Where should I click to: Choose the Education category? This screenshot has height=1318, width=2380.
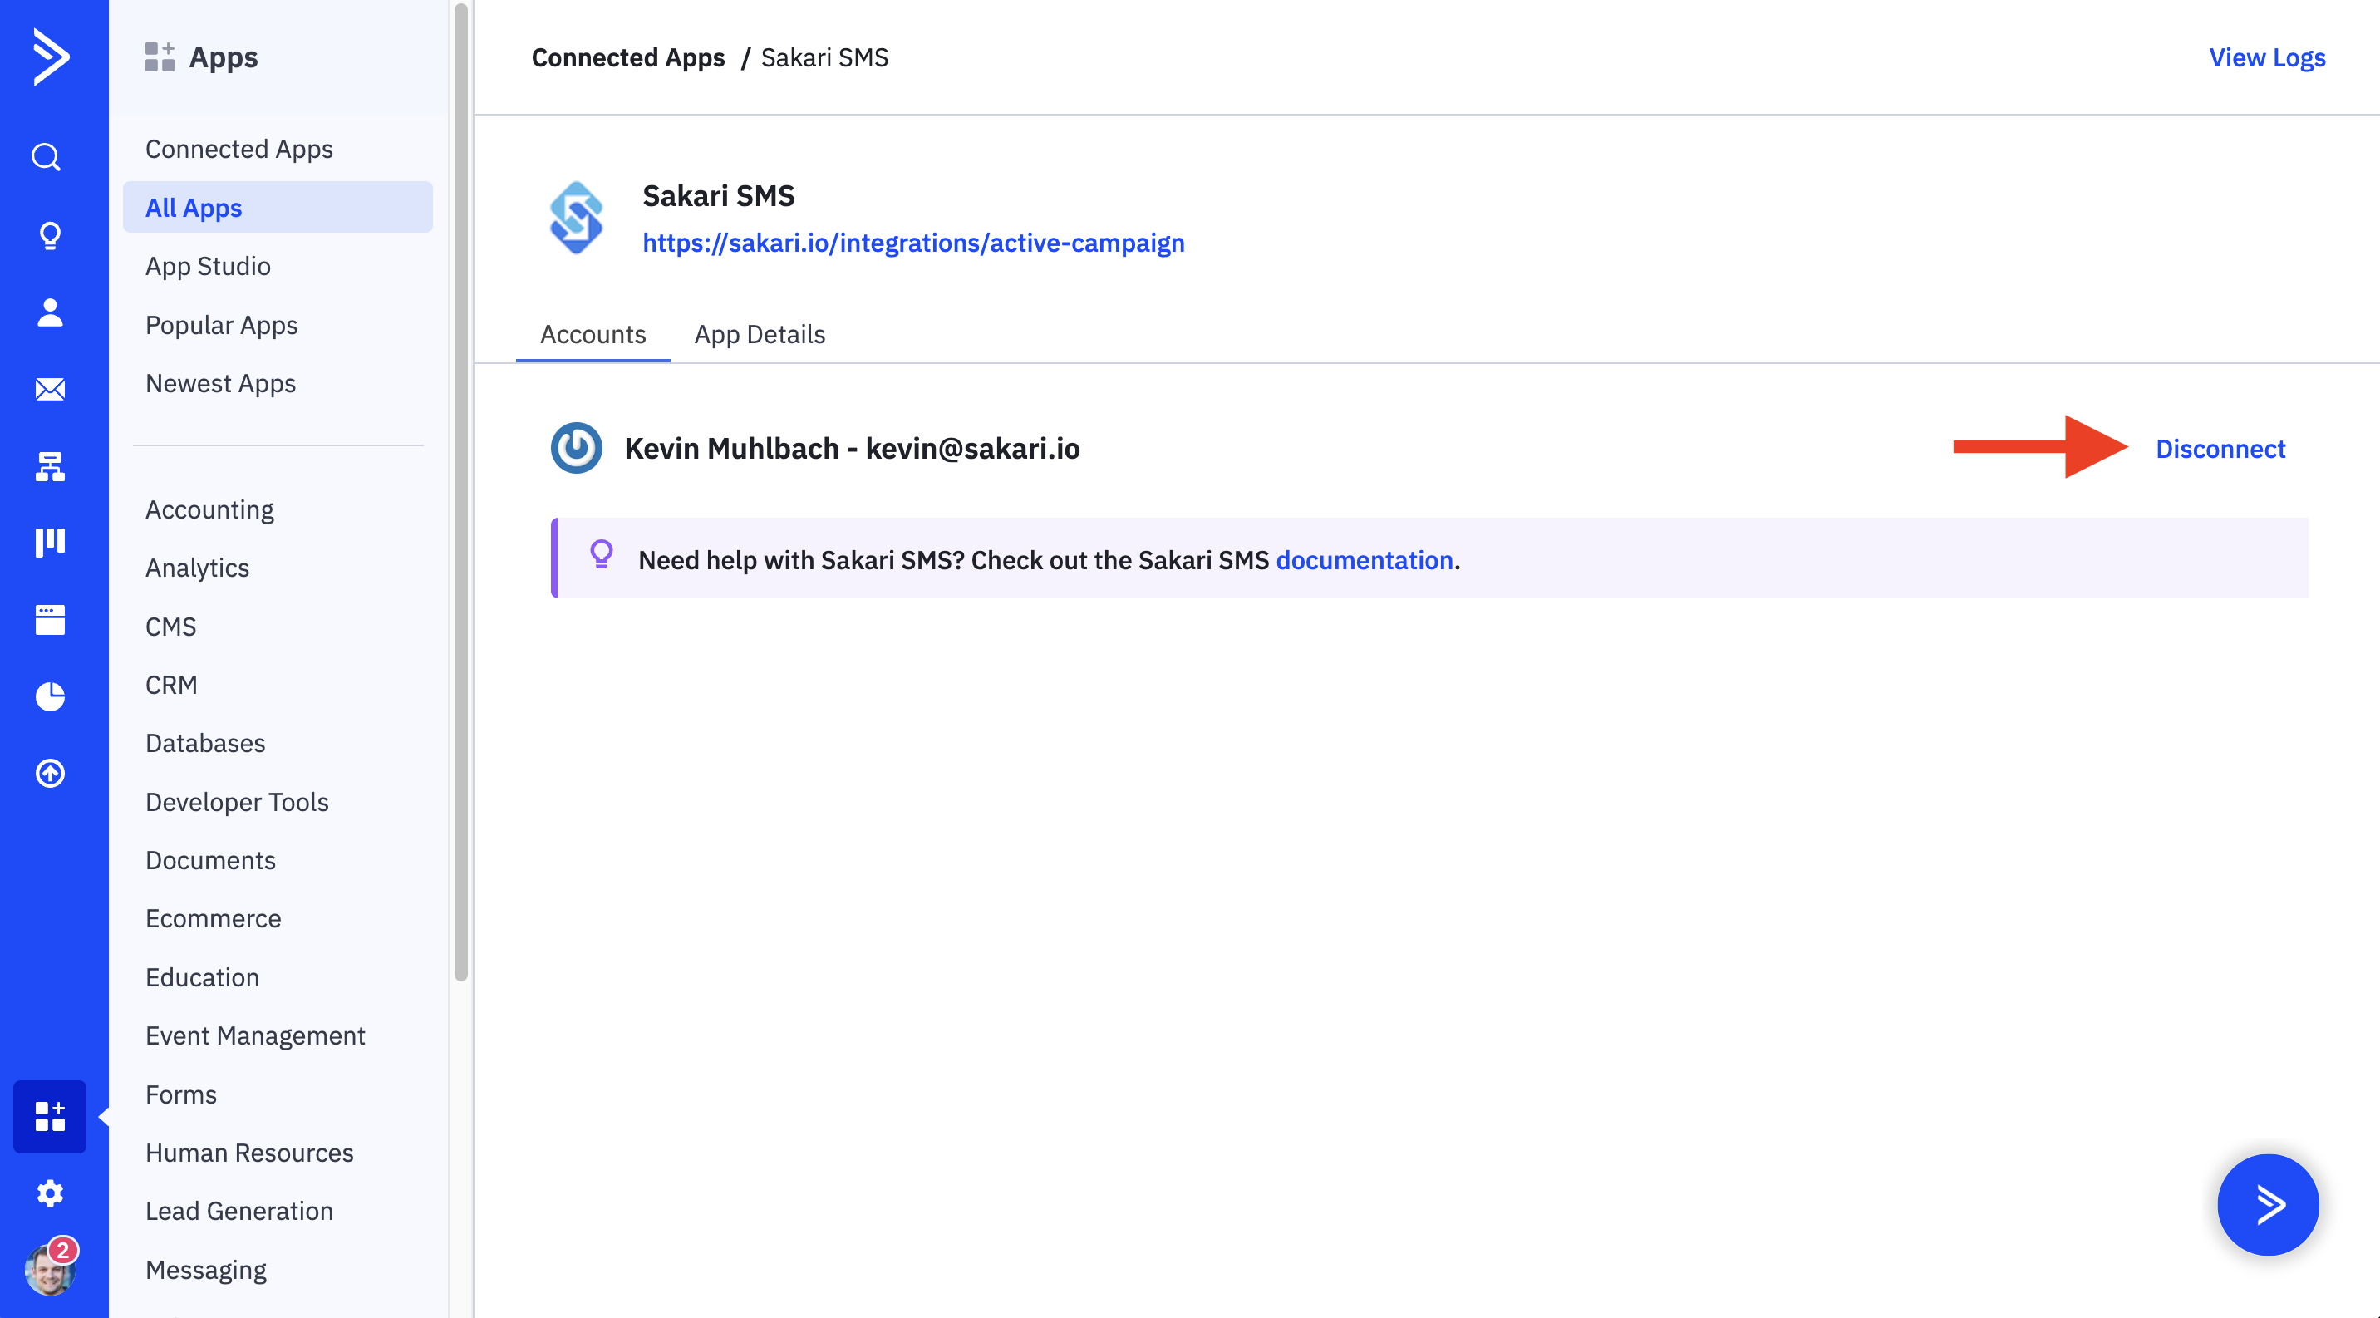click(x=202, y=977)
